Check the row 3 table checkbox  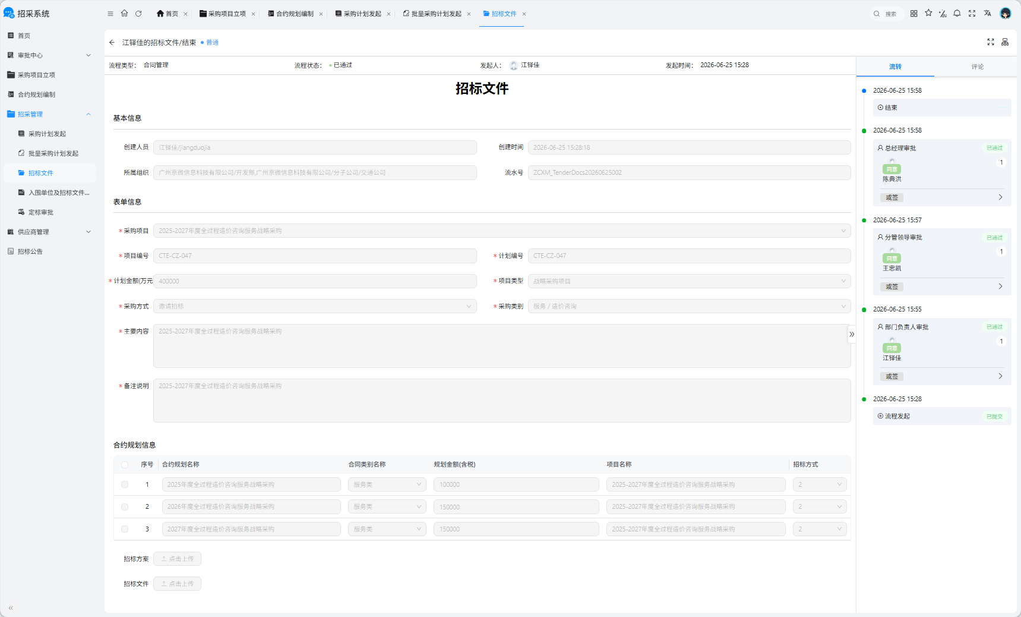coord(125,529)
